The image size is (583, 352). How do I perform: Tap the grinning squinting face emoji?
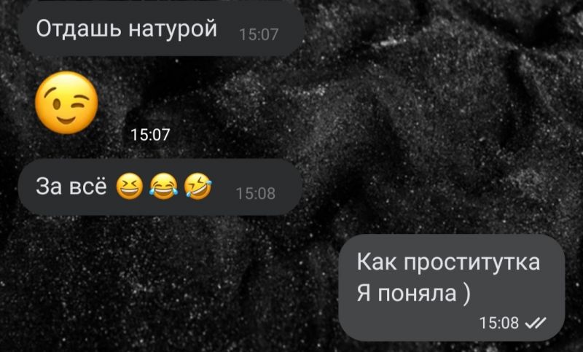point(130,187)
